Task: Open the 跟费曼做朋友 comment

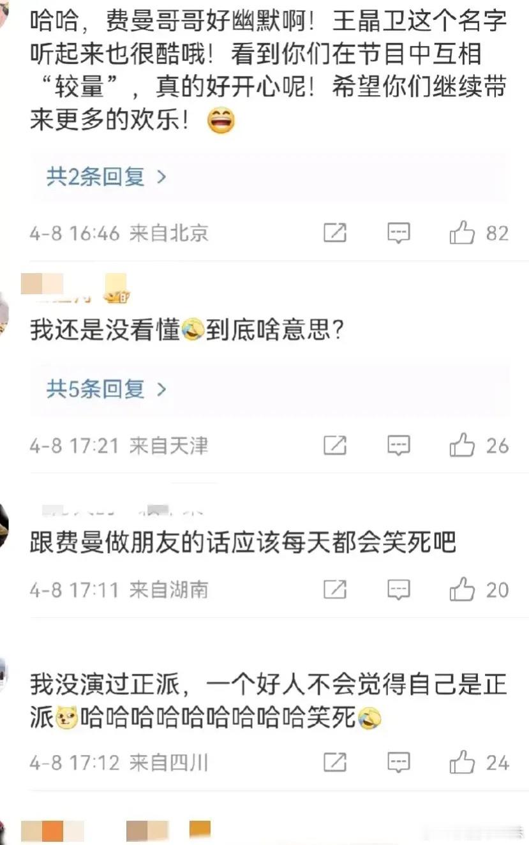Action: tap(242, 542)
